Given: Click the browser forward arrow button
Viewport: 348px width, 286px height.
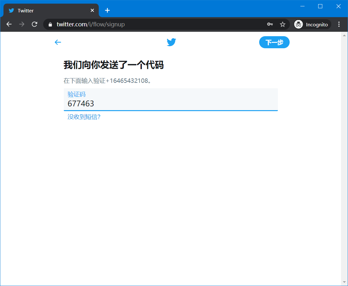Looking at the screenshot, I should point(22,24).
